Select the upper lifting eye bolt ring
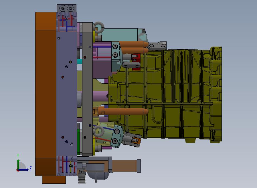 (x=100, y=27)
